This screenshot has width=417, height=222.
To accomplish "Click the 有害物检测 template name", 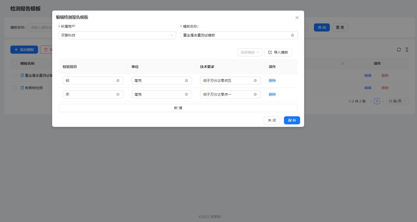I will click(34, 88).
